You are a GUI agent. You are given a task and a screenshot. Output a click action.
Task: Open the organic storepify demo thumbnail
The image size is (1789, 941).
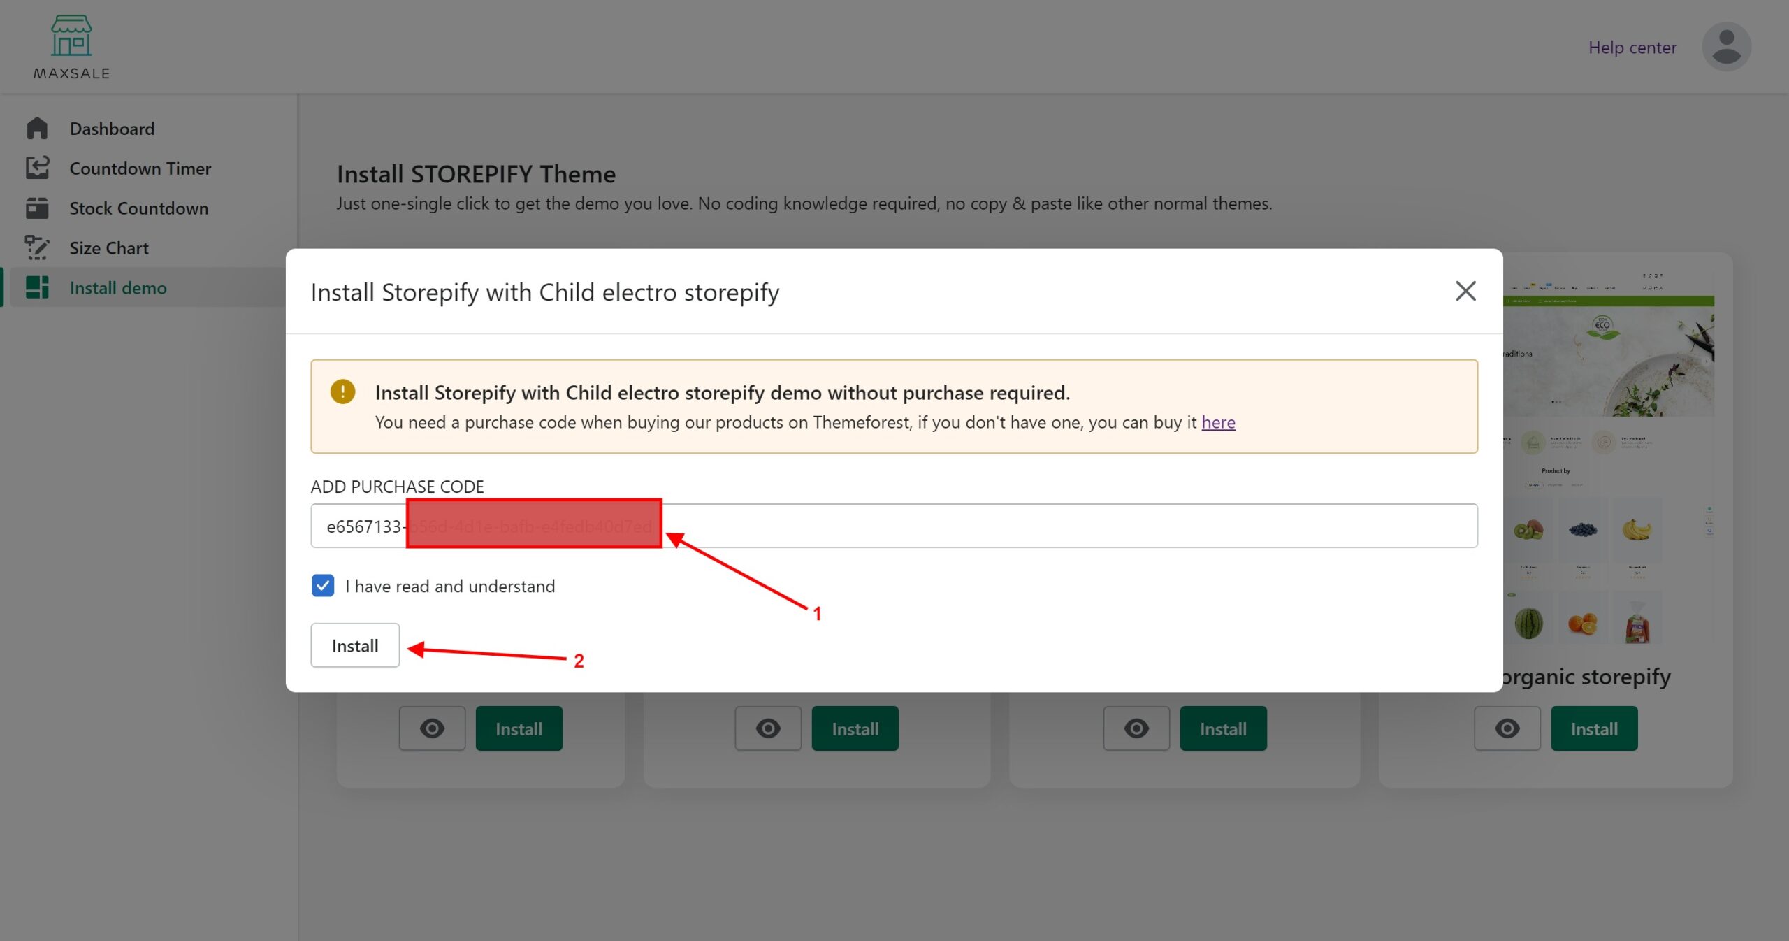1609,458
